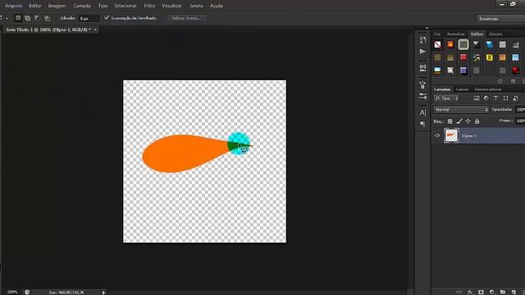This screenshot has width=525, height=295.
Task: Click New Style icon below swatches
Action: [x=513, y=81]
